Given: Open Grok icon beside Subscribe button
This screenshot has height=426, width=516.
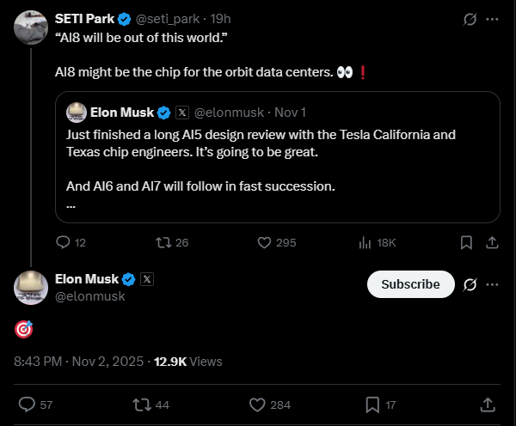Looking at the screenshot, I should (470, 284).
